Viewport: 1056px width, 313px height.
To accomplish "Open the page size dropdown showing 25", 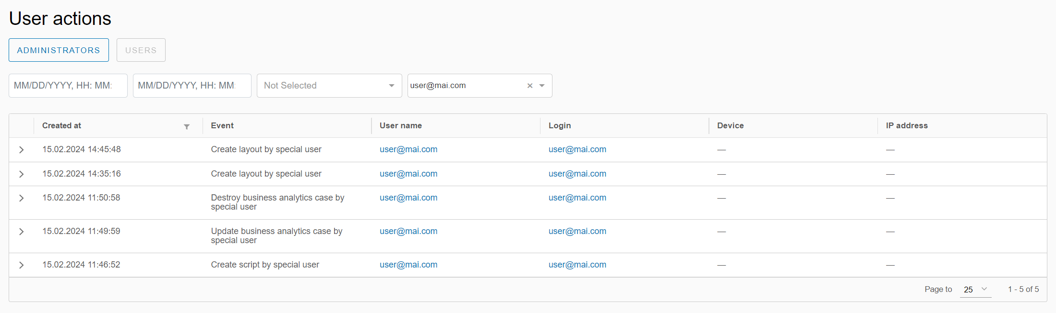I will pos(975,290).
